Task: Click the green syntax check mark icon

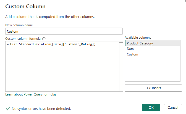Action: click(x=8, y=108)
